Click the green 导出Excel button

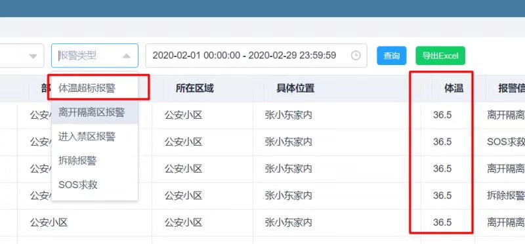[x=440, y=56]
